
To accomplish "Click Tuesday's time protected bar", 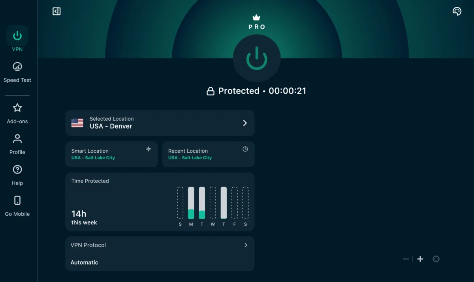I will pos(202,203).
